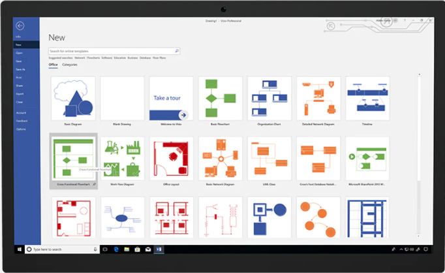445x273 pixels.
Task: Click the microphone icon in the taskbar search
Action: point(95,249)
